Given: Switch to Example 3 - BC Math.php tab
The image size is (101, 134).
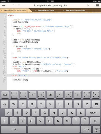Looking at the screenshot, I should click(76, 10).
